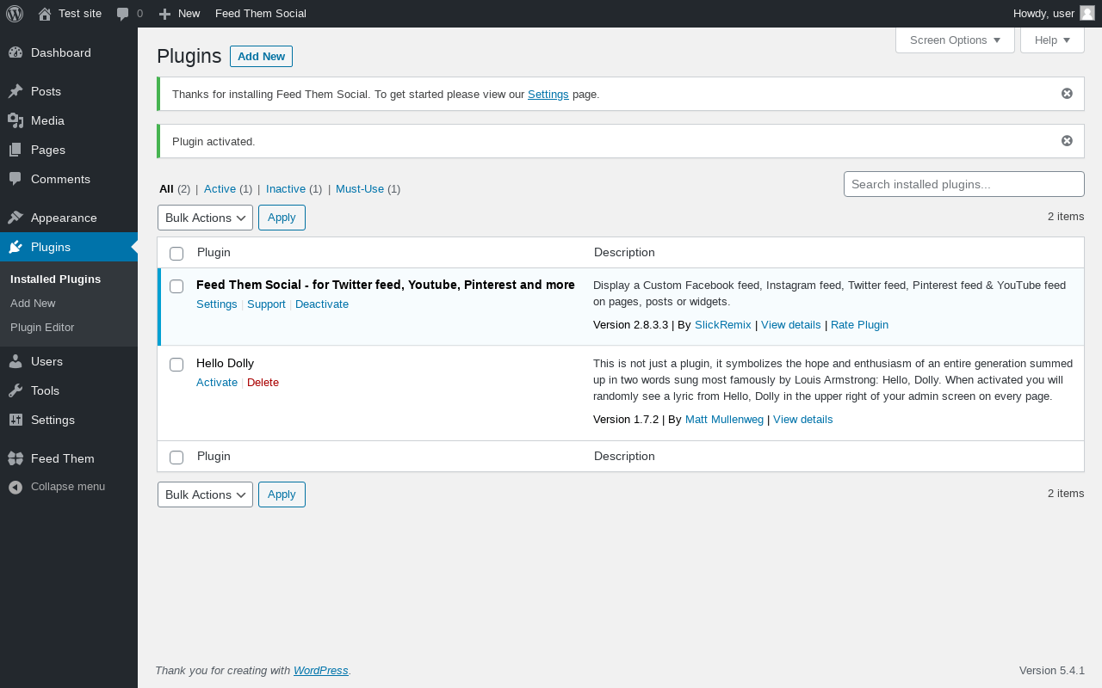The image size is (1102, 688).
Task: Click the Users person icon
Action: 15,361
